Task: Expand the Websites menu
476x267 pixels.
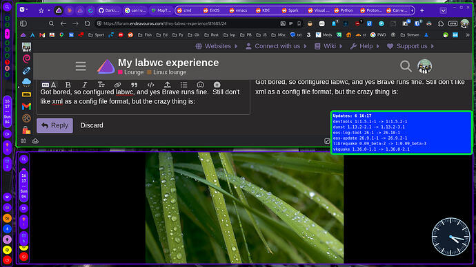Action: pyautogui.click(x=217, y=46)
